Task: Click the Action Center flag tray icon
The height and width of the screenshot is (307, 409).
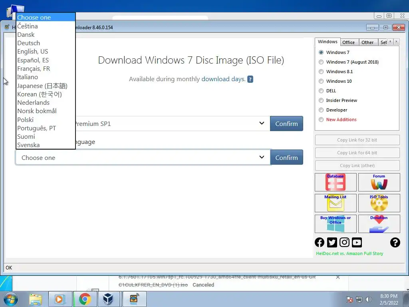Action: tap(349, 299)
